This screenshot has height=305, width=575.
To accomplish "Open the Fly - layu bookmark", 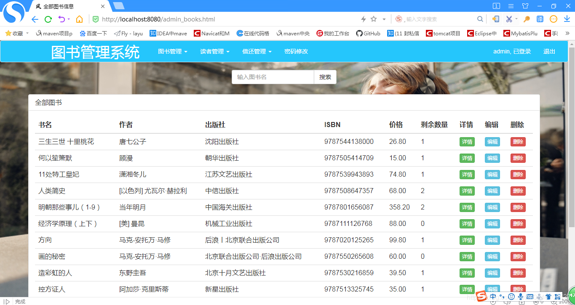I will click(128, 33).
